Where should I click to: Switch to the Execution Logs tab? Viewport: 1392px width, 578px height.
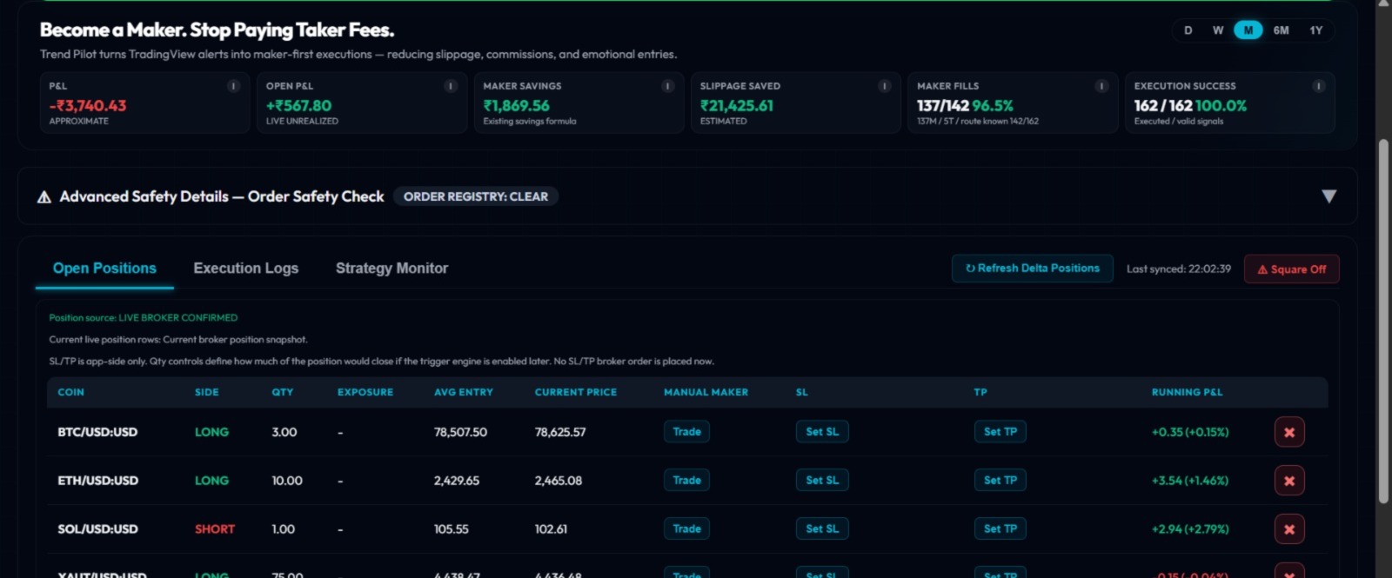pyautogui.click(x=246, y=269)
